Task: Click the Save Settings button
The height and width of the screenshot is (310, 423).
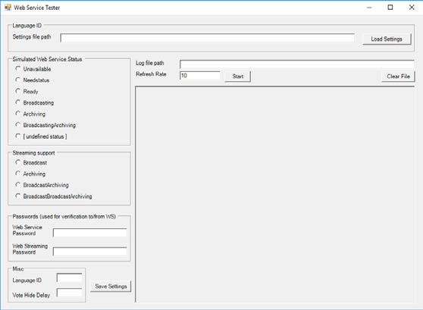Action: [x=111, y=287]
